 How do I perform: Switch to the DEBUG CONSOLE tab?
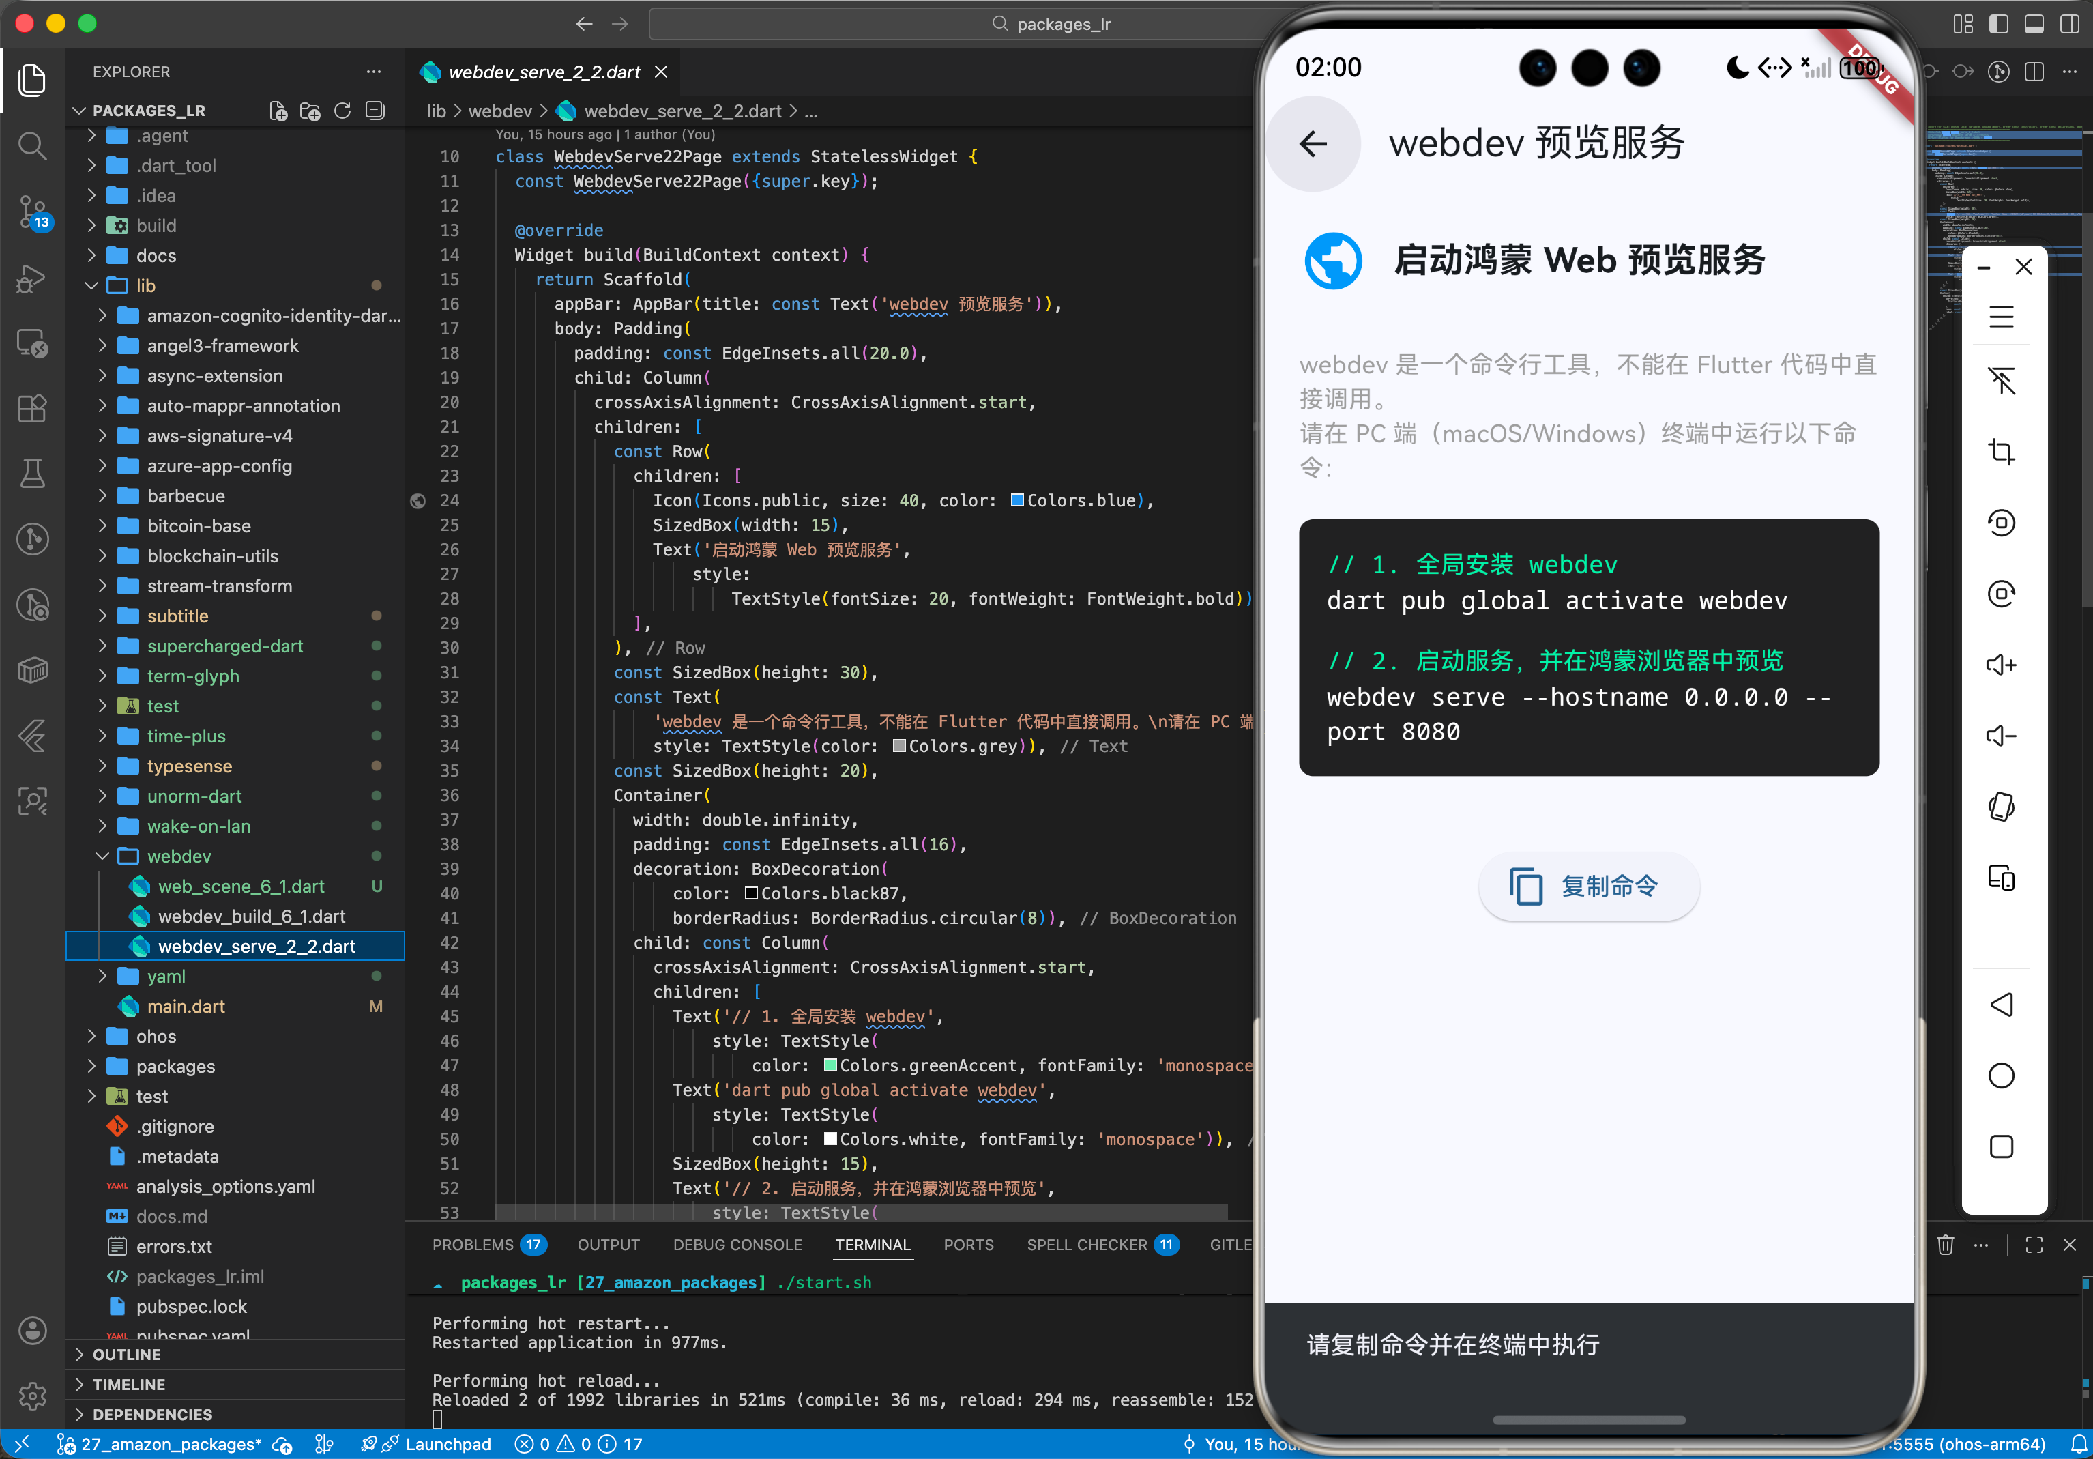(x=737, y=1245)
